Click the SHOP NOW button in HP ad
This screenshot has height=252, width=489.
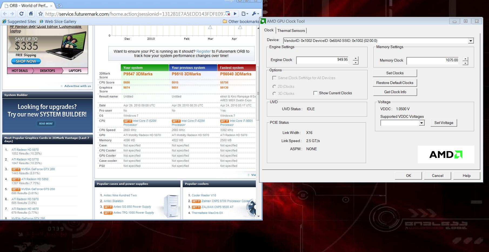[26, 61]
